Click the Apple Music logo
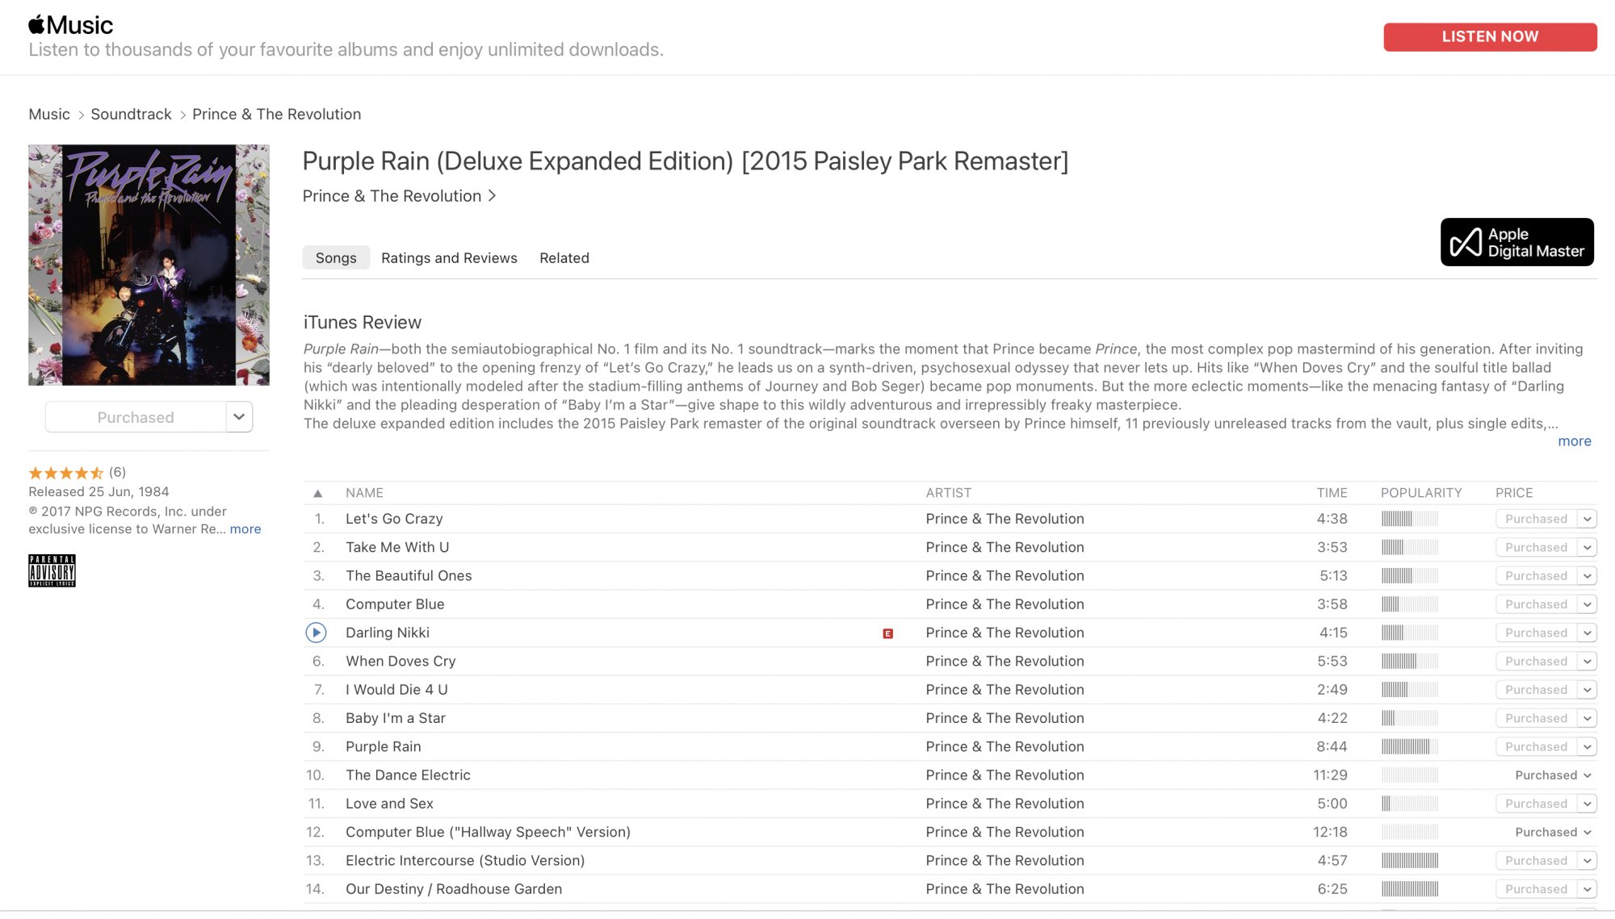 70,25
